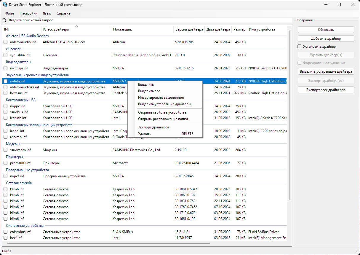
Task: Sort by the "Класс драйвера" column header
Action: pyautogui.click(x=76, y=29)
